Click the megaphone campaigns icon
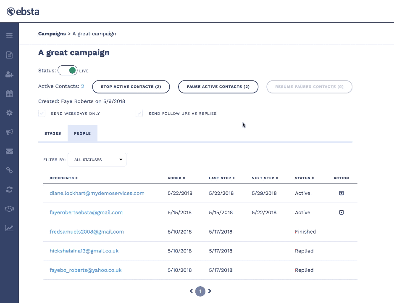Image resolution: width=394 pixels, height=303 pixels. (x=9, y=132)
